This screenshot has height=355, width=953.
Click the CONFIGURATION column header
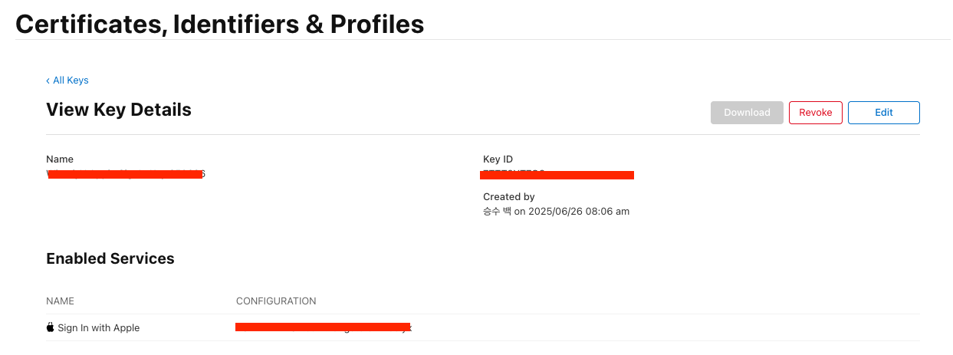pyautogui.click(x=276, y=301)
